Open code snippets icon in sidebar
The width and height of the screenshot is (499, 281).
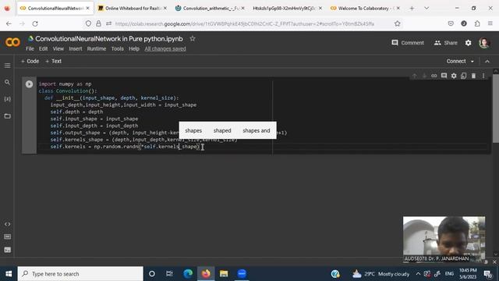coord(7,224)
